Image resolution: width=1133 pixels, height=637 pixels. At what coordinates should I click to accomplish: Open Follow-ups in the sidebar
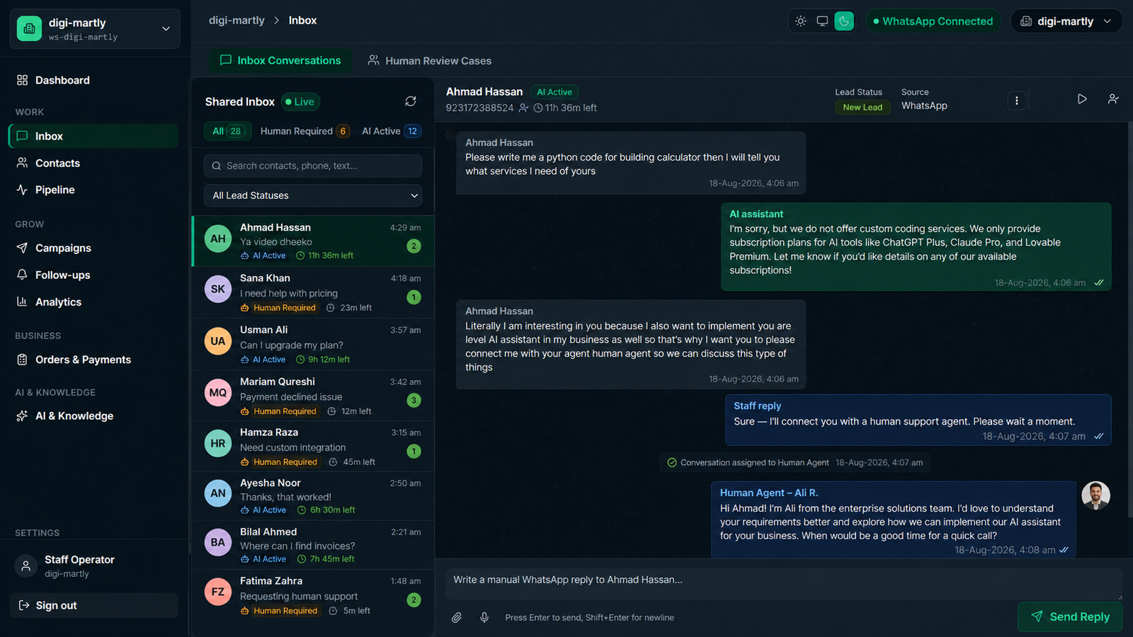[93, 275]
